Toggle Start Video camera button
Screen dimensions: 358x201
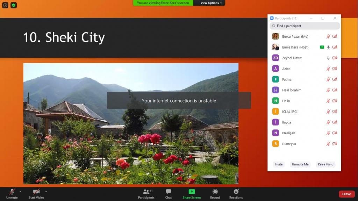[36, 192]
